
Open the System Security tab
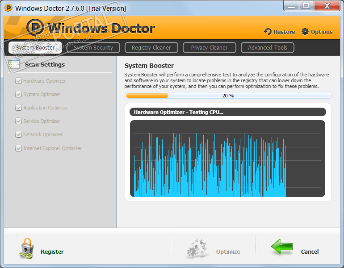[93, 48]
